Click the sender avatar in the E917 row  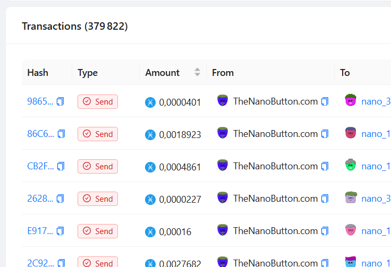click(x=223, y=230)
